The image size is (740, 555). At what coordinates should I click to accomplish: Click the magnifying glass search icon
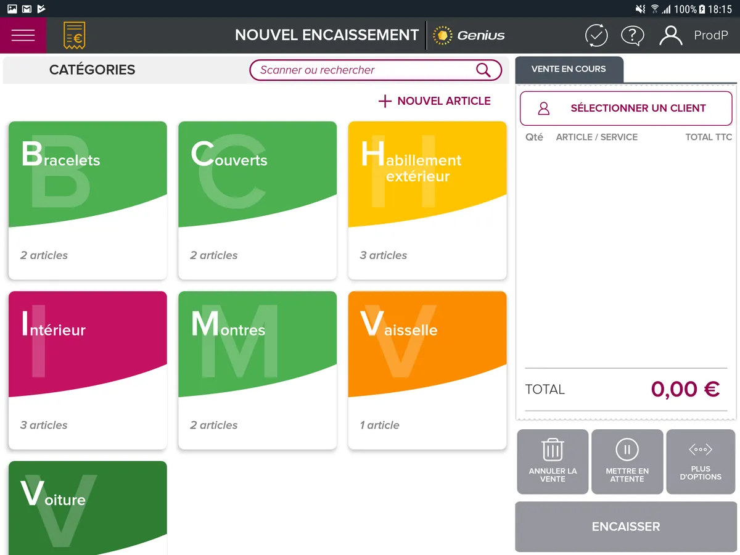click(483, 70)
